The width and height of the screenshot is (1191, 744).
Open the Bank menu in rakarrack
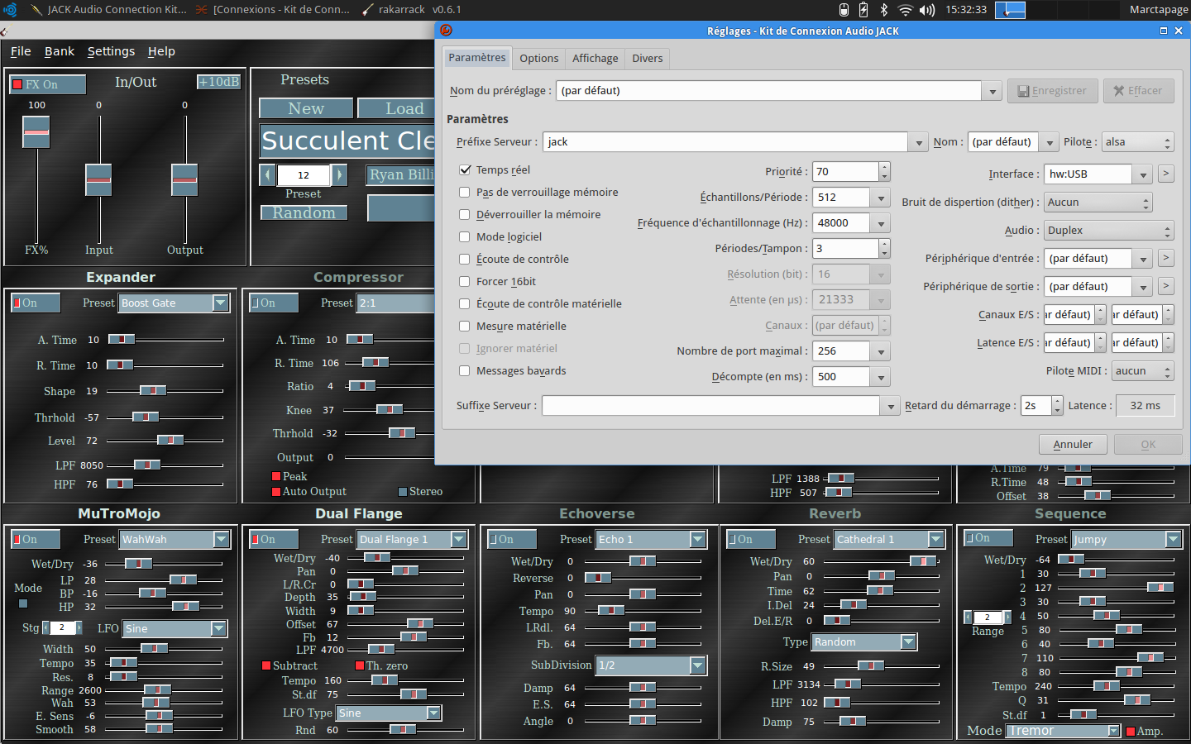point(59,51)
